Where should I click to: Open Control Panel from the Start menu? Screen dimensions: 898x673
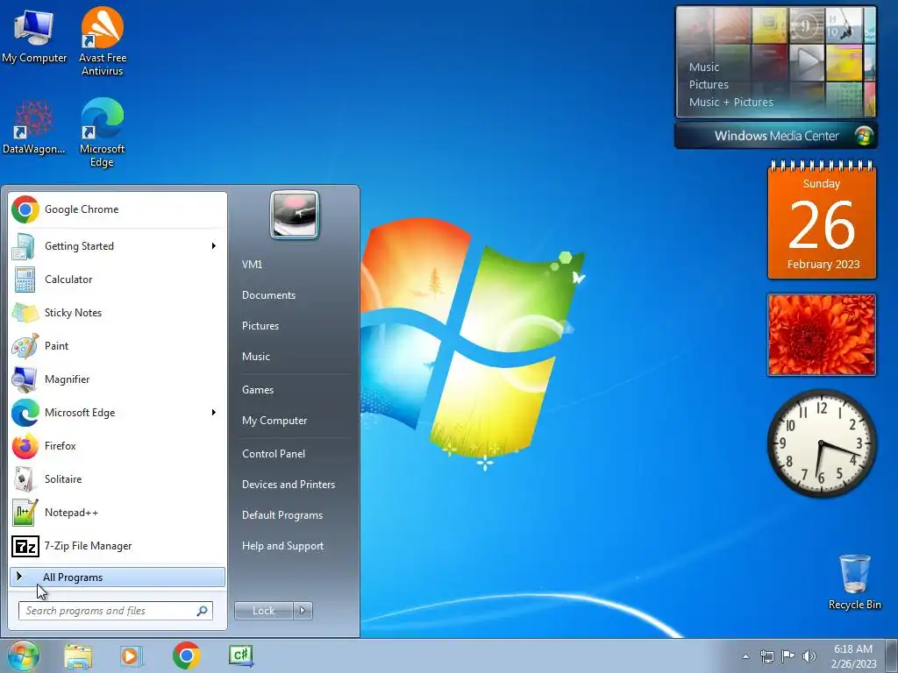(x=274, y=454)
